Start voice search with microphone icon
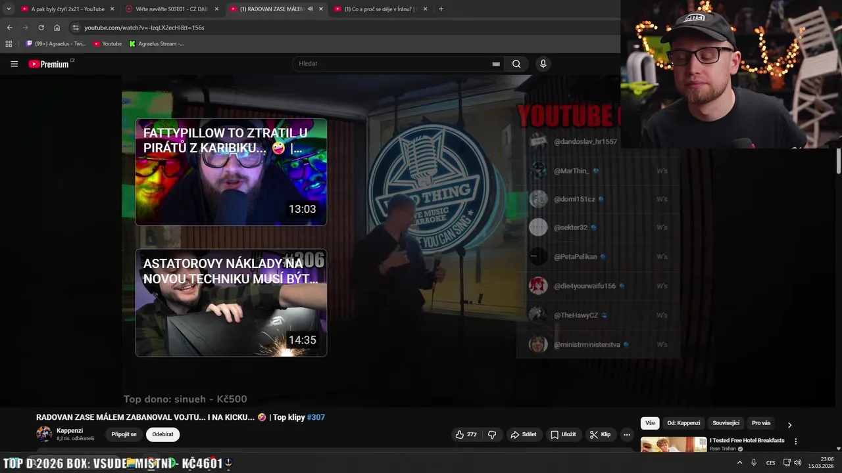842x473 pixels. pos(543,64)
